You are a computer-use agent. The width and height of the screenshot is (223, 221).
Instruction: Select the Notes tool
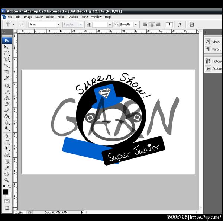(7, 162)
